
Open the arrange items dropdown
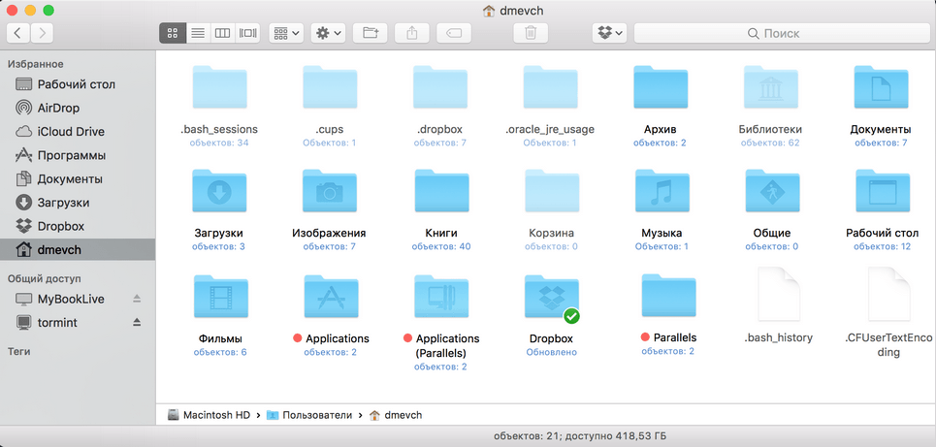286,33
